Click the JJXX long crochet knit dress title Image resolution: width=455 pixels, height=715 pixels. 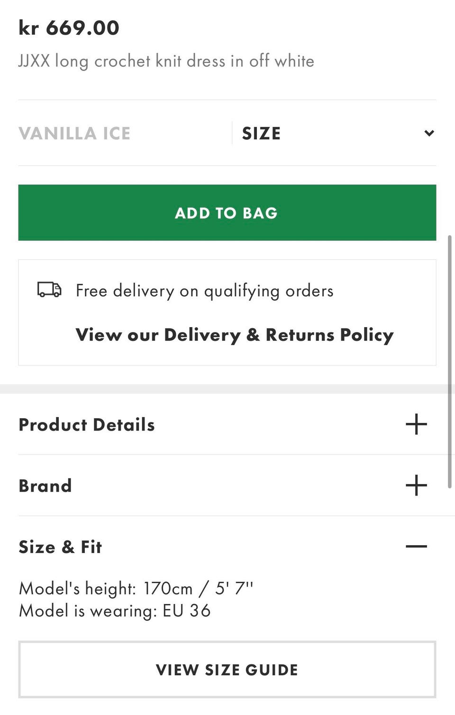166,61
